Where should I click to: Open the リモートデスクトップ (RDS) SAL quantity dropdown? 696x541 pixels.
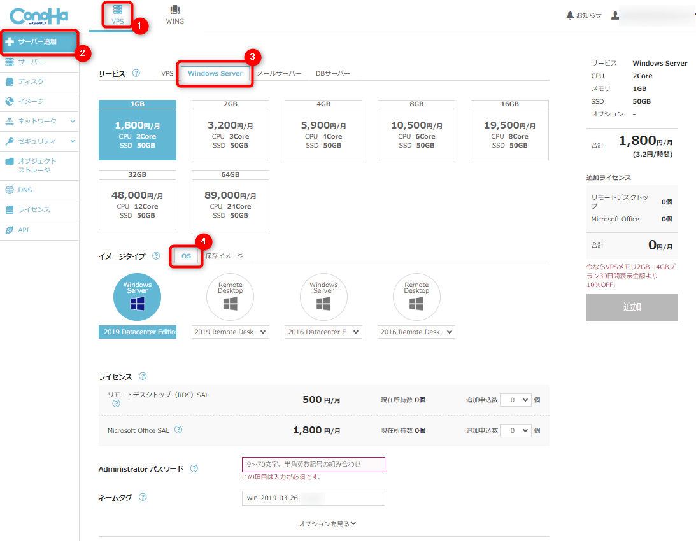pos(515,400)
